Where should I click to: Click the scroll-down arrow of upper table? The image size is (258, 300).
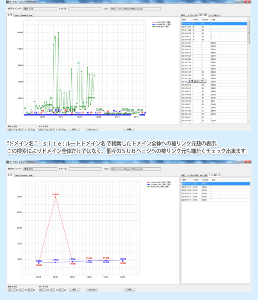pyautogui.click(x=248, y=122)
